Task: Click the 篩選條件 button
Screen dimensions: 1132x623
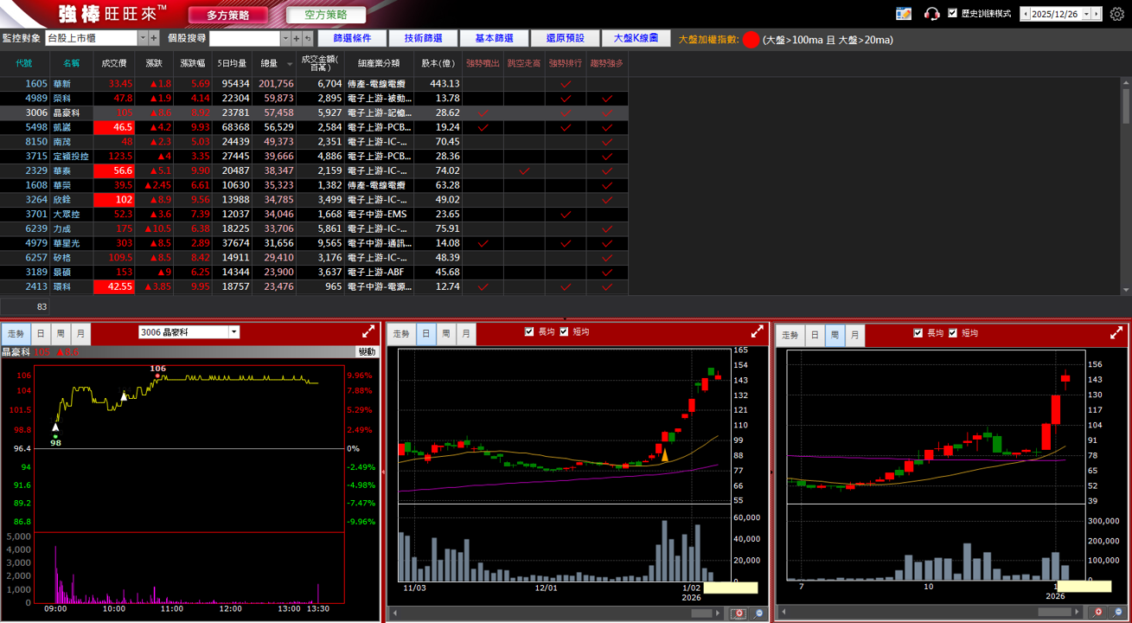Action: pos(352,38)
